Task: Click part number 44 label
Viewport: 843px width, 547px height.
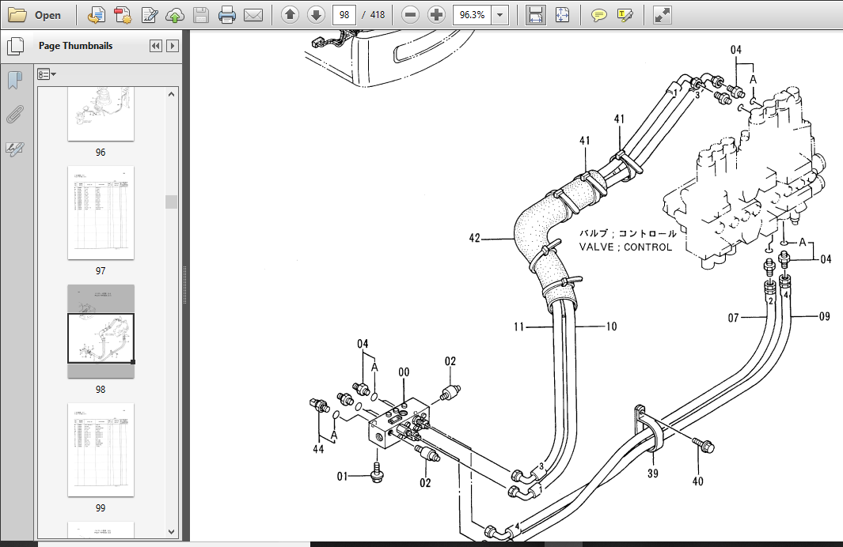Action: (318, 449)
